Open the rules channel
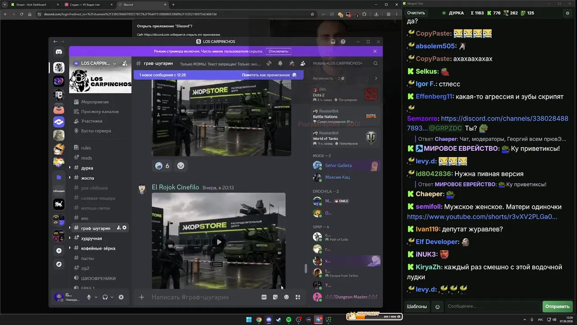The height and width of the screenshot is (325, 577). coord(86,148)
